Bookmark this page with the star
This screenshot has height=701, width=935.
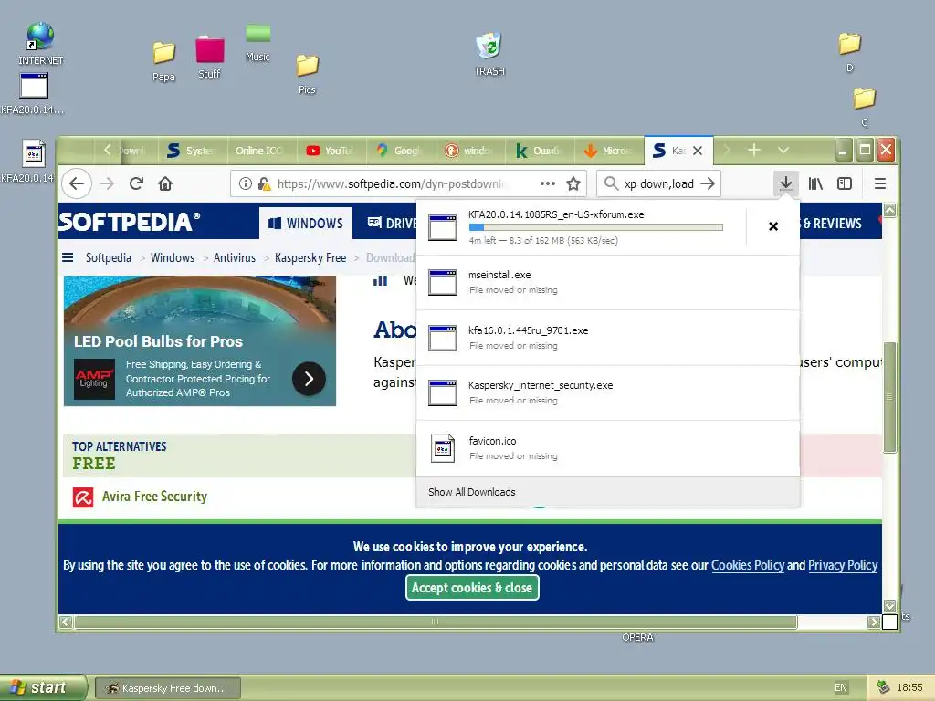(573, 183)
